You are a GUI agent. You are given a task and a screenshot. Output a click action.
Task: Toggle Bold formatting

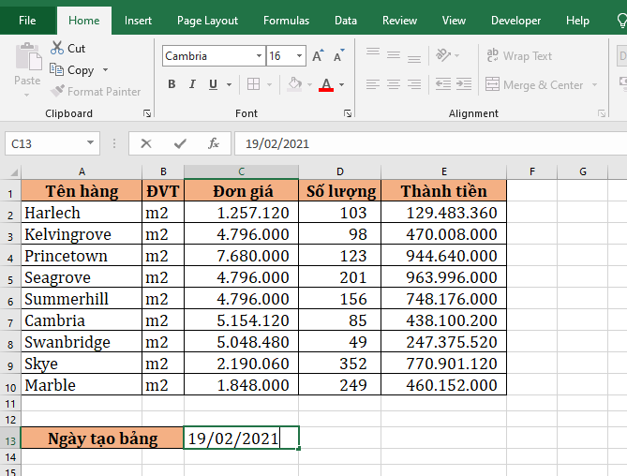[172, 84]
